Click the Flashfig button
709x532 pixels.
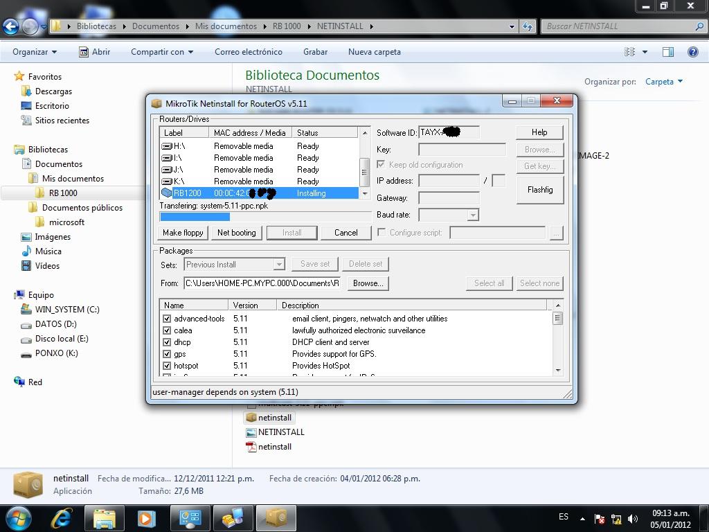point(539,189)
